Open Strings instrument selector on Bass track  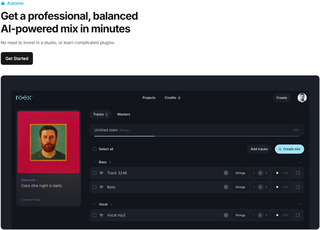pos(240,187)
